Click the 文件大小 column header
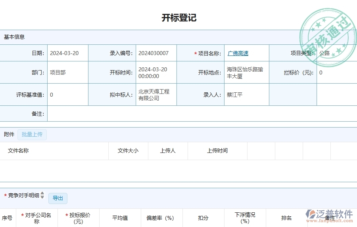 (x=128, y=151)
